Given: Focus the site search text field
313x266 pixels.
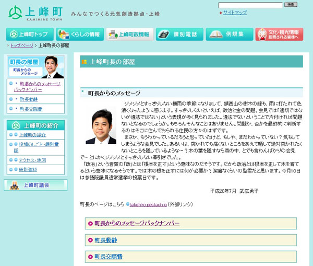Looking at the screenshot, I should click(x=251, y=5).
